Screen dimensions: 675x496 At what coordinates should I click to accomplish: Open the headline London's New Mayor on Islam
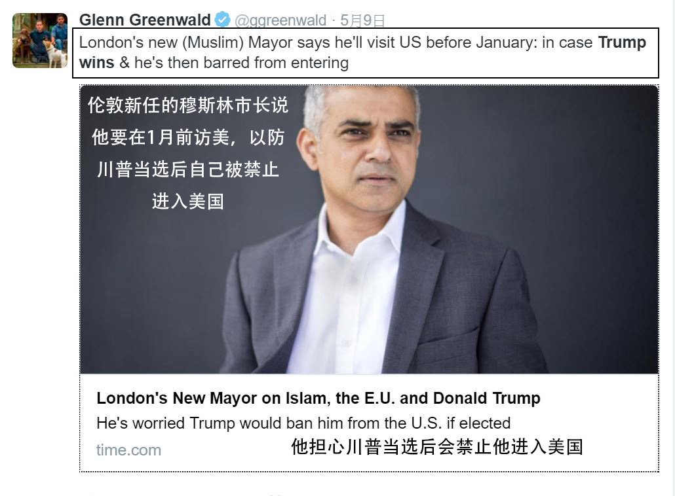click(x=318, y=398)
